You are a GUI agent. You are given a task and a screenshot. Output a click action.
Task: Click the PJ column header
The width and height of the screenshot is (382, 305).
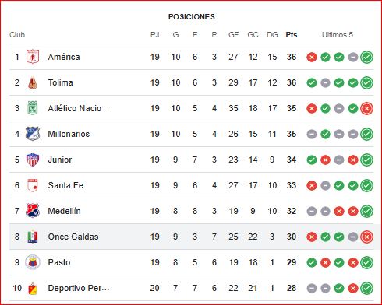coord(155,35)
